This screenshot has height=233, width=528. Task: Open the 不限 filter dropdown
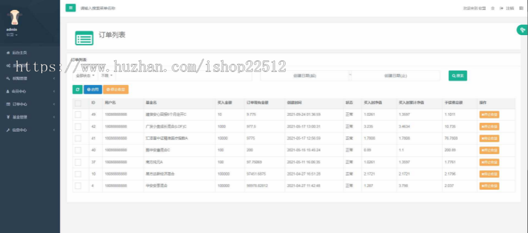[107, 76]
